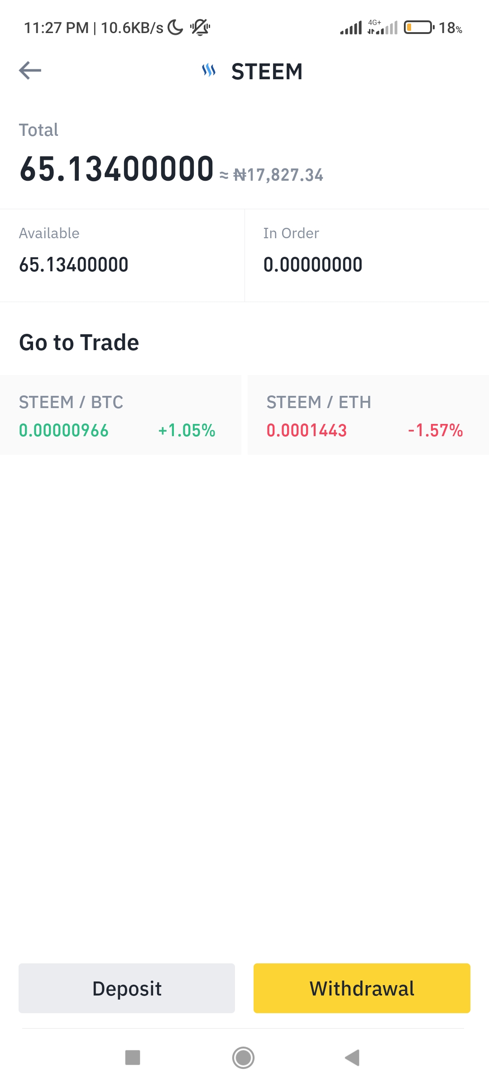This screenshot has height=1087, width=489.
Task: Tap the yellow Withdrawal button
Action: [362, 988]
